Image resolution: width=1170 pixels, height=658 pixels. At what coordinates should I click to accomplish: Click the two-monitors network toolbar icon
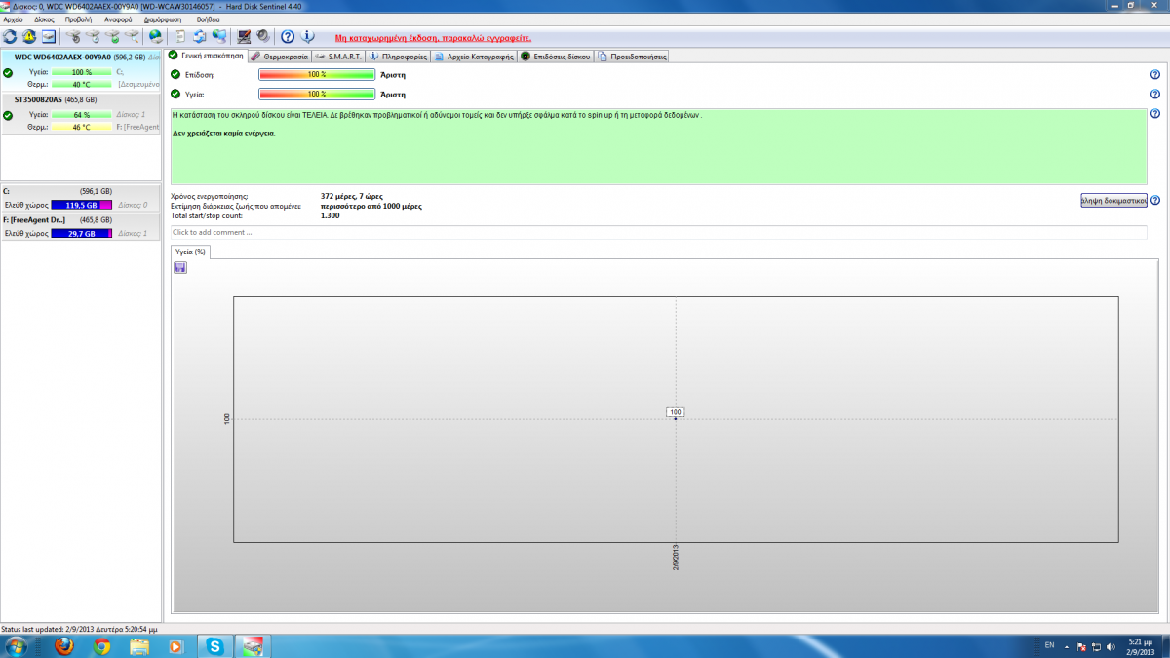pos(219,36)
